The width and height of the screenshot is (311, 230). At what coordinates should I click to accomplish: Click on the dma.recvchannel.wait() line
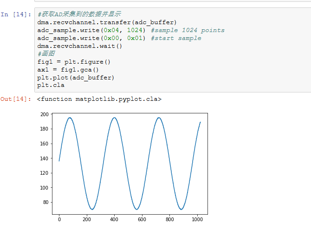80,46
